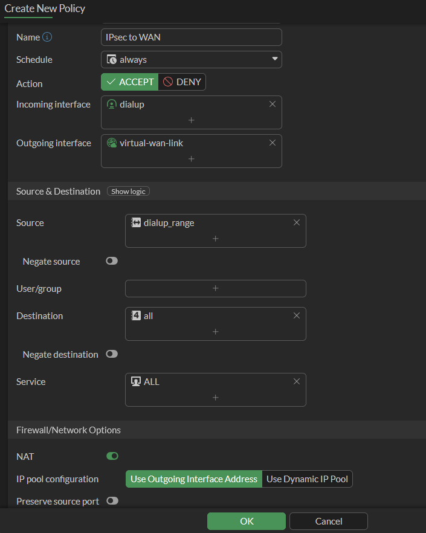This screenshot has height=533, width=426.
Task: Remove virtual-wan-link from Outgoing interface
Action: (273, 143)
